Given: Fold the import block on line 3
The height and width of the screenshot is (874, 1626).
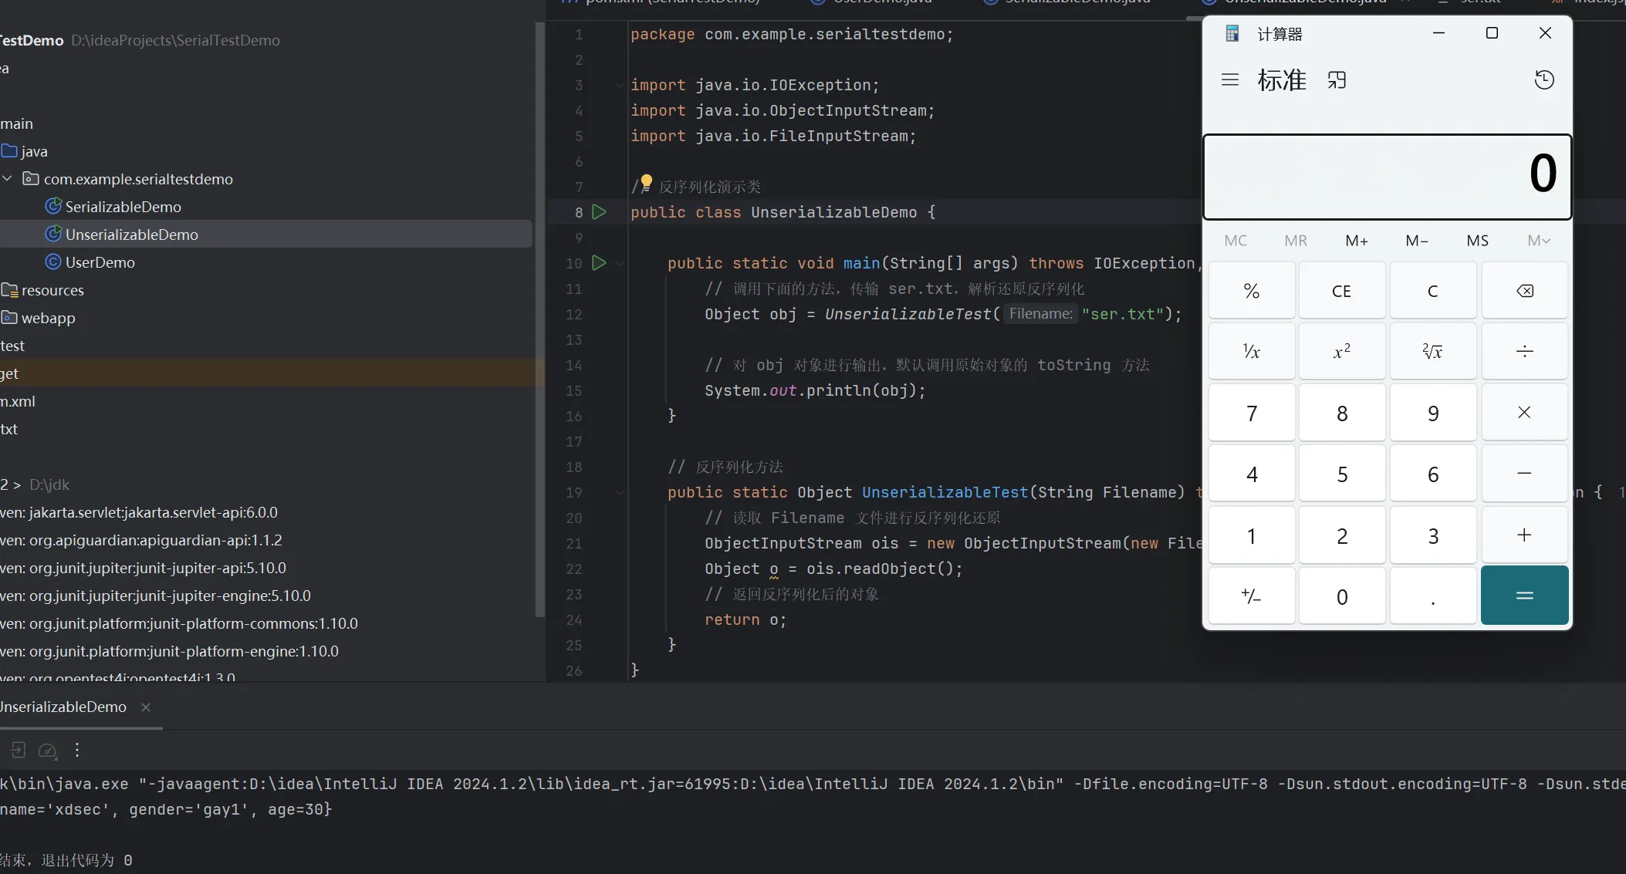Looking at the screenshot, I should 619,85.
